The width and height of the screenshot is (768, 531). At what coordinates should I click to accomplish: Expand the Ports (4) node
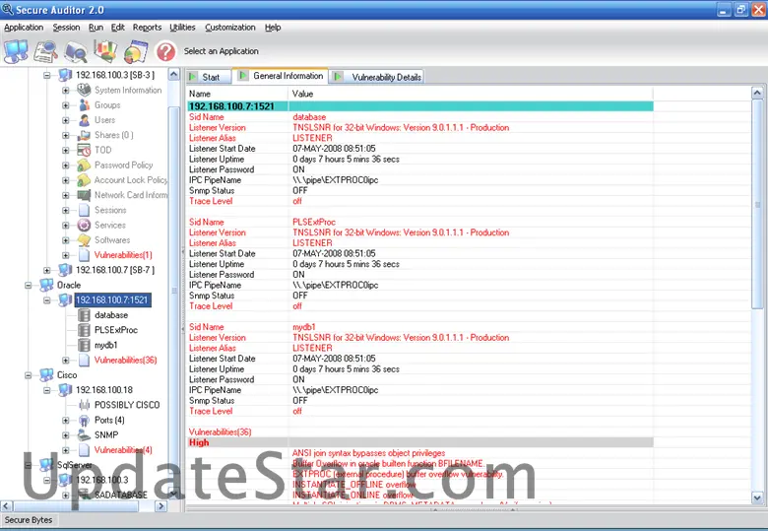(x=66, y=421)
